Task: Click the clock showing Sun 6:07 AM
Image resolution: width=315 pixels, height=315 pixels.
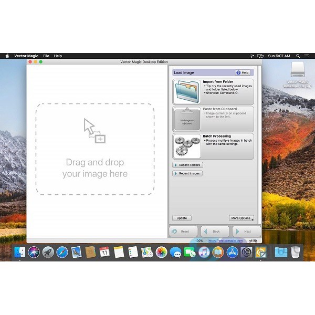Action: pyautogui.click(x=279, y=56)
